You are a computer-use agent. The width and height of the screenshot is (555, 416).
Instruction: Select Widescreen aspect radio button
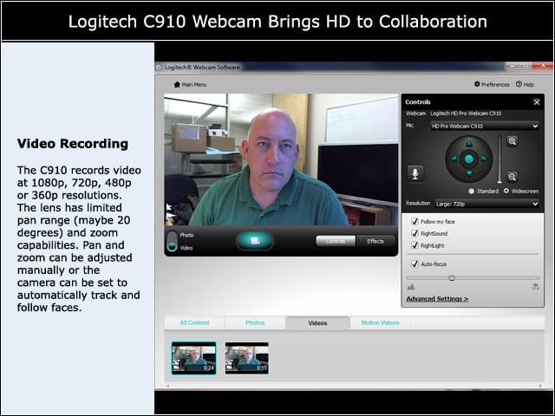[x=506, y=191]
